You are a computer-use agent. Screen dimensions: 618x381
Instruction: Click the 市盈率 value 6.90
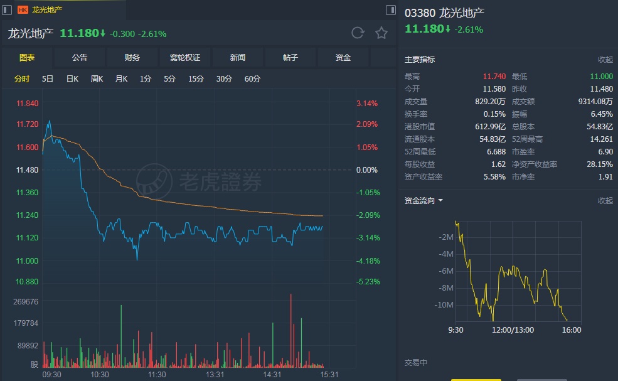coord(605,152)
